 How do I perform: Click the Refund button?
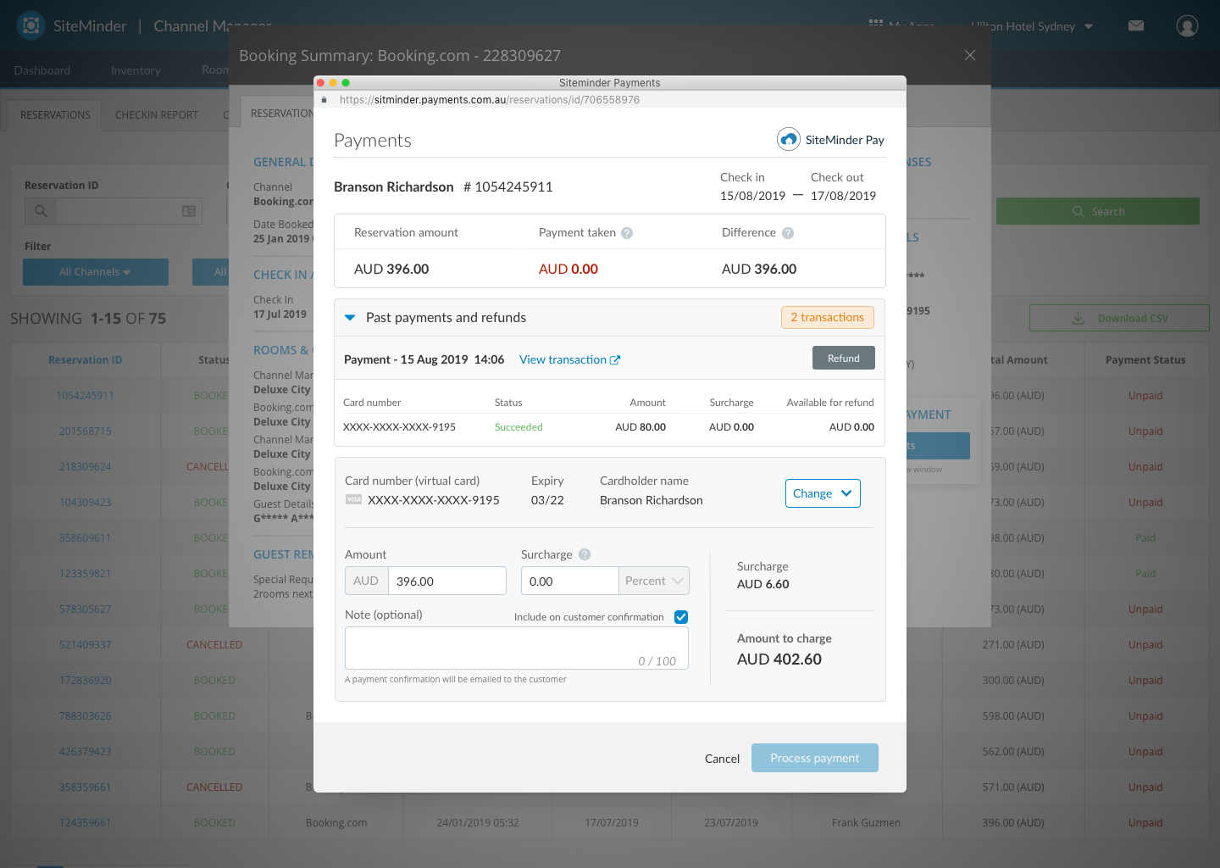844,359
